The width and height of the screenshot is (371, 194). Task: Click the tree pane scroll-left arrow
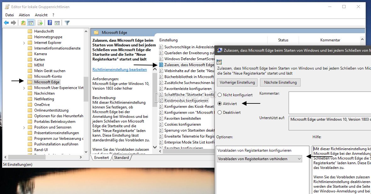point(5,157)
